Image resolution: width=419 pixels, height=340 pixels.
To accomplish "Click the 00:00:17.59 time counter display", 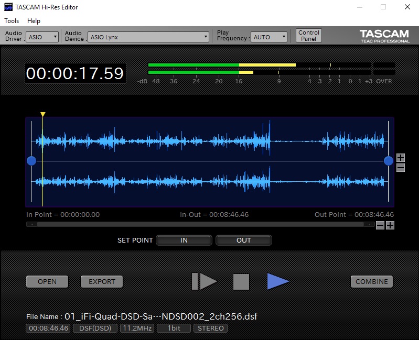I will click(75, 73).
